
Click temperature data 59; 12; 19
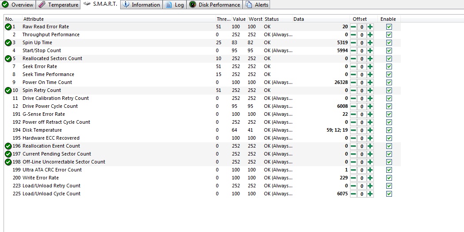pyautogui.click(x=337, y=130)
